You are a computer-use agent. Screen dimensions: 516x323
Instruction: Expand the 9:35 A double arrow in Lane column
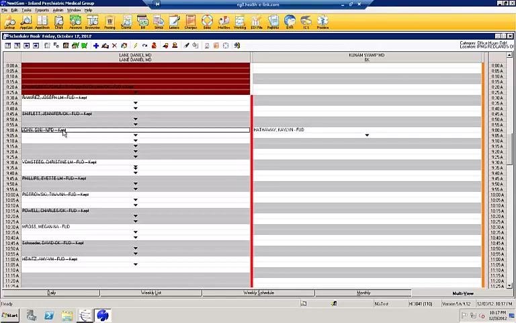pyautogui.click(x=135, y=168)
